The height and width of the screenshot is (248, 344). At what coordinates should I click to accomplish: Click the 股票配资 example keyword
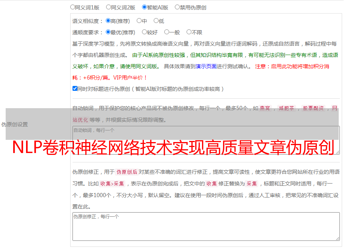(313, 108)
